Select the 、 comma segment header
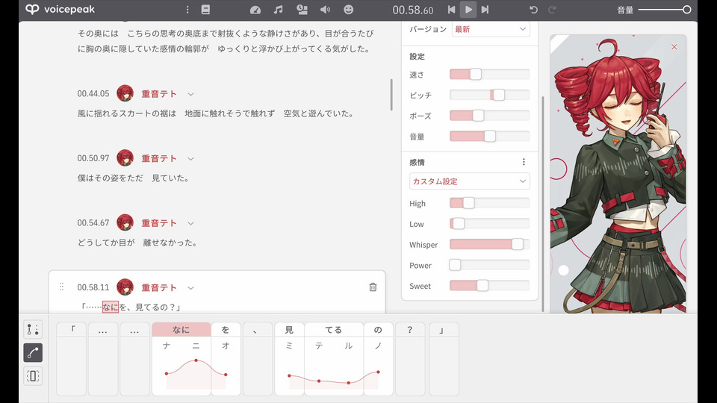The width and height of the screenshot is (717, 403). (258, 329)
